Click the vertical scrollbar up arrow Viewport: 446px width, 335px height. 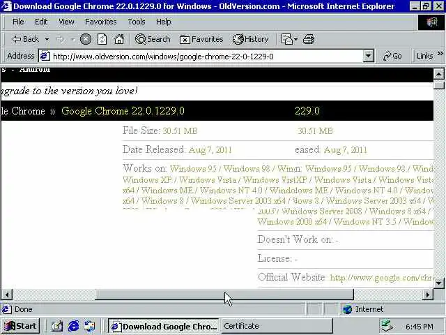(438, 75)
